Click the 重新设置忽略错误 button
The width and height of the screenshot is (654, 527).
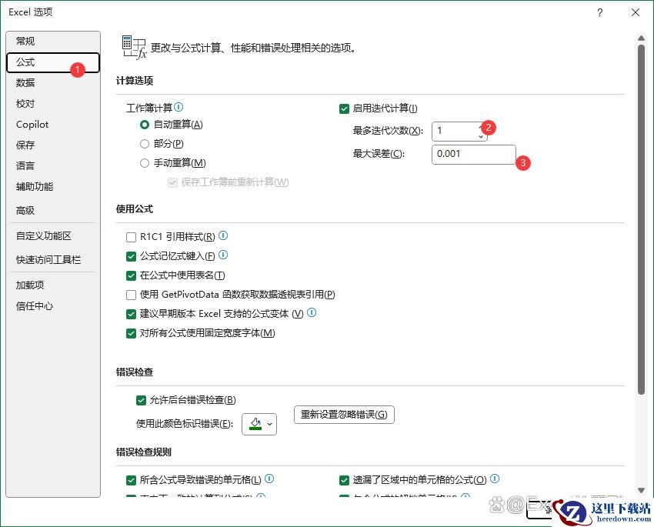(x=344, y=415)
